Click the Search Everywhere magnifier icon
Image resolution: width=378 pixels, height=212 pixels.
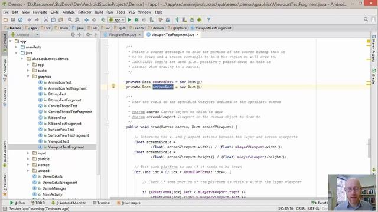click(x=366, y=19)
